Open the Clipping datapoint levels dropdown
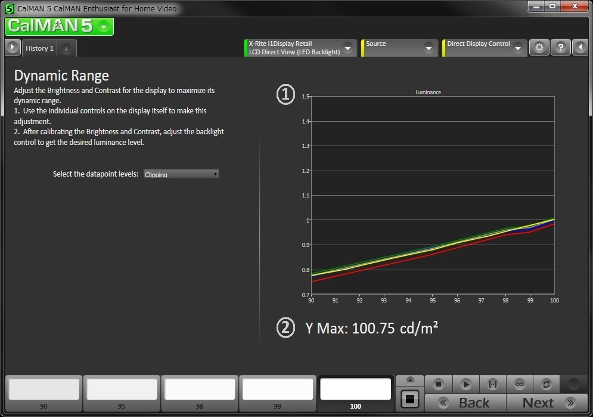Screen dimensions: 593x417 tap(181, 174)
